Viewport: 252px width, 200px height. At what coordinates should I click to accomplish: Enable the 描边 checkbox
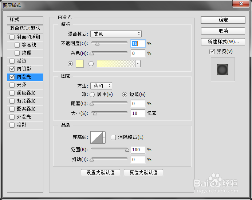coord(12,61)
